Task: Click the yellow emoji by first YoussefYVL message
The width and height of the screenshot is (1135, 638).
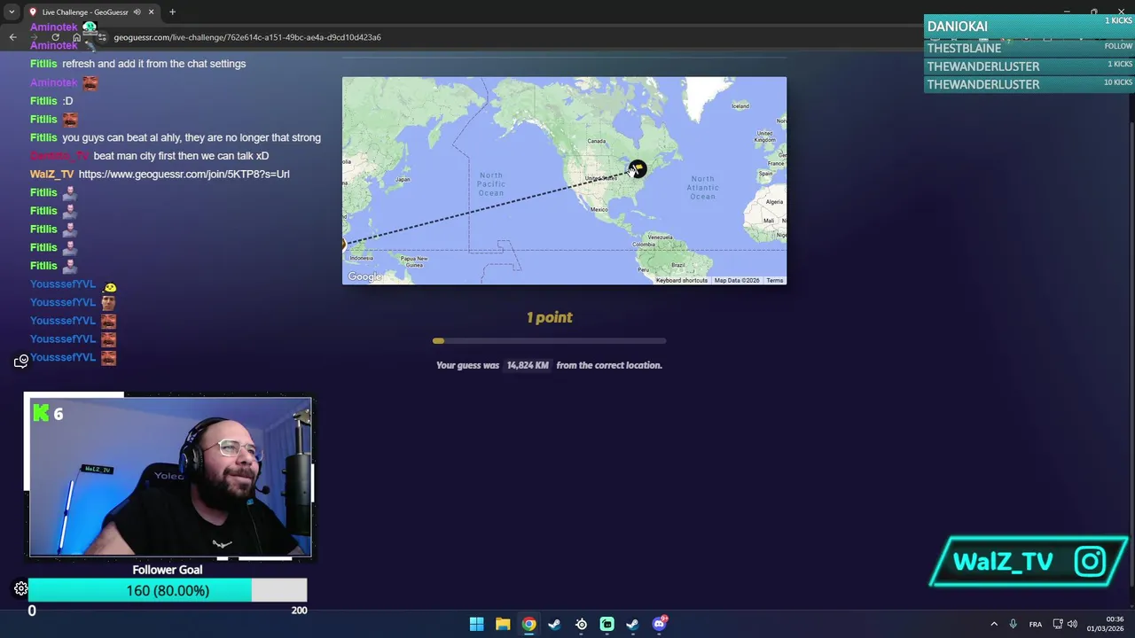Action: [x=109, y=285]
